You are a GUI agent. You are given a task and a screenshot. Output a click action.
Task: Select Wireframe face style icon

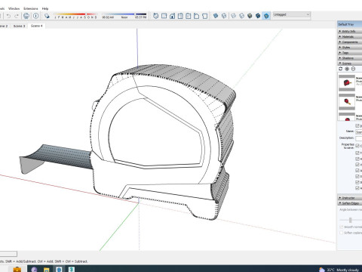234,16
